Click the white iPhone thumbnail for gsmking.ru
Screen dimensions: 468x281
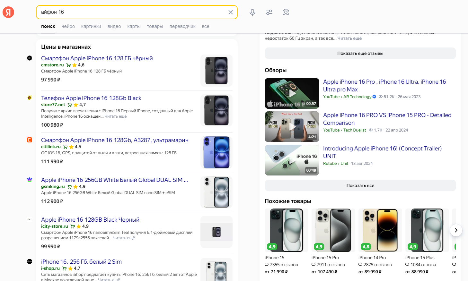click(216, 192)
